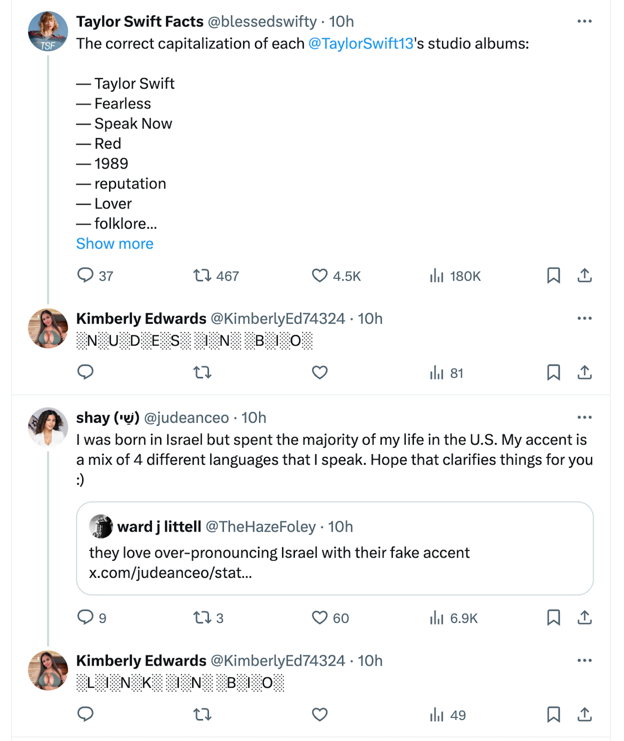Share the Taylor Swift Facts tweet
The height and width of the screenshot is (741, 624).
pyautogui.click(x=584, y=275)
